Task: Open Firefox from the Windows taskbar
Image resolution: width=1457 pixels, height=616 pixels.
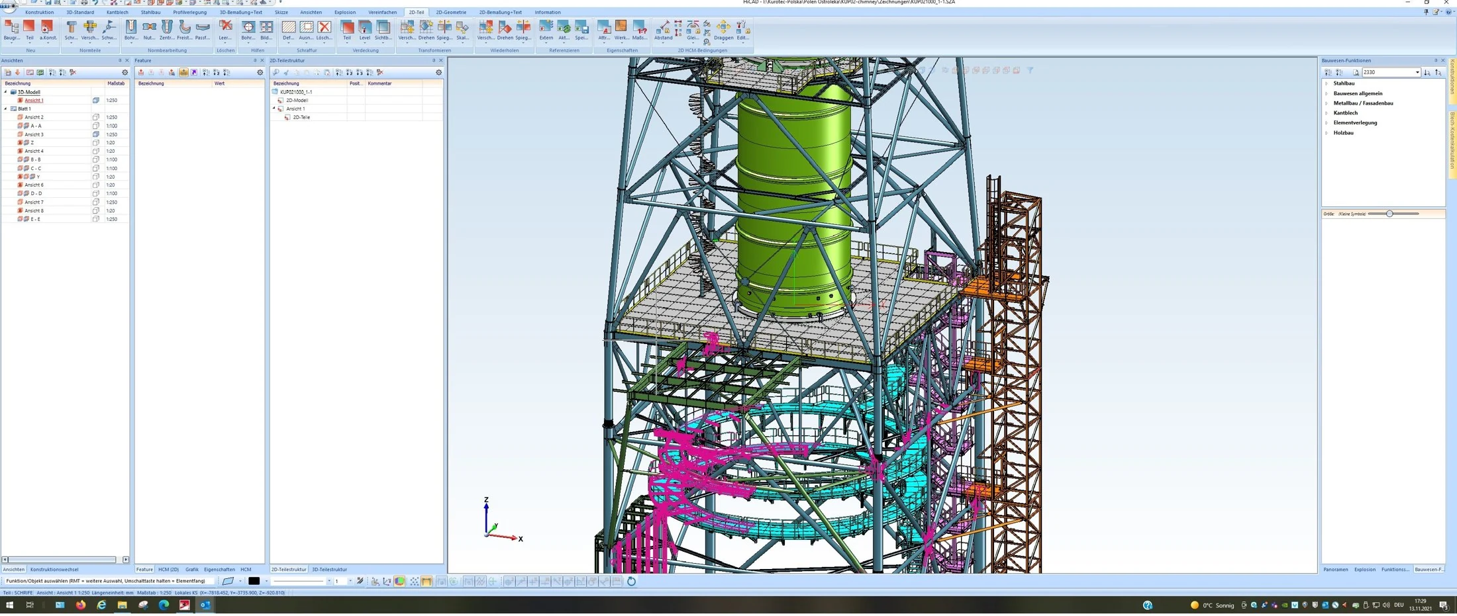Action: pos(81,605)
